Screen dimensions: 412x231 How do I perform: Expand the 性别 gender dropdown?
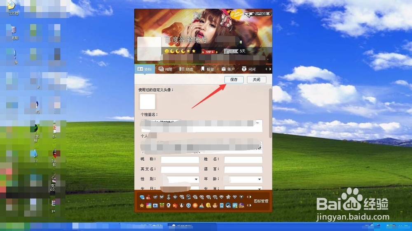[x=196, y=179]
